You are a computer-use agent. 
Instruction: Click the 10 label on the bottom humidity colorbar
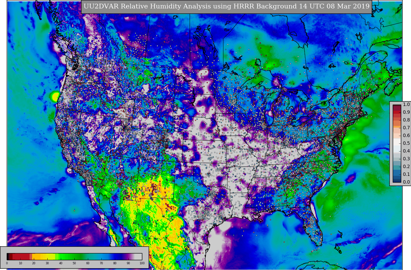point(20,263)
